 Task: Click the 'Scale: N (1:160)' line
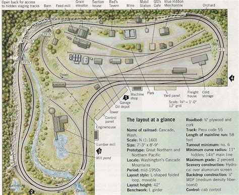coord(142,140)
